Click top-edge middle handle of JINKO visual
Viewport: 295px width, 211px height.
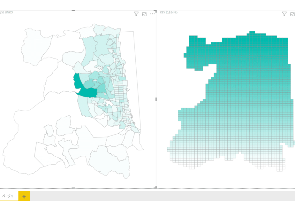(x=73, y=11)
